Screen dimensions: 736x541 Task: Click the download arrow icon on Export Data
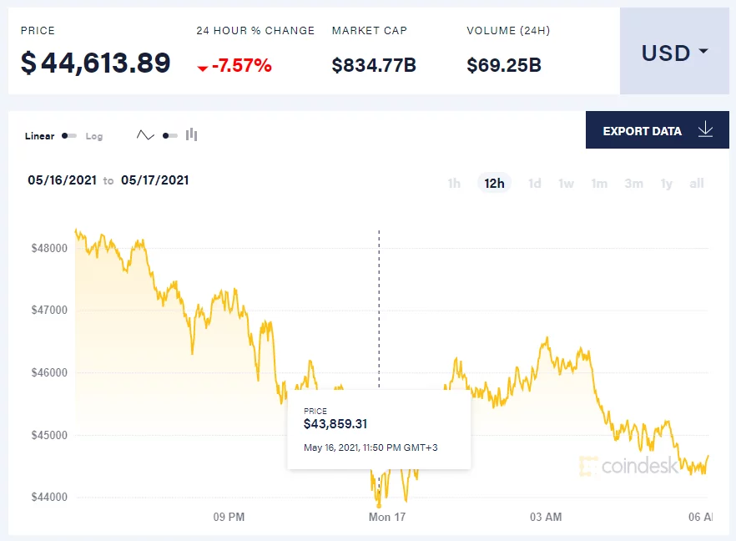(705, 130)
